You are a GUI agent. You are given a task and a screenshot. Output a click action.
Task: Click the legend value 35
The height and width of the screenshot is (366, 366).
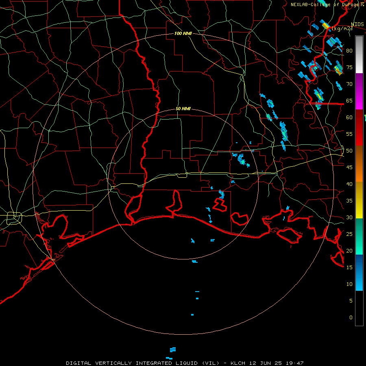tap(349, 201)
